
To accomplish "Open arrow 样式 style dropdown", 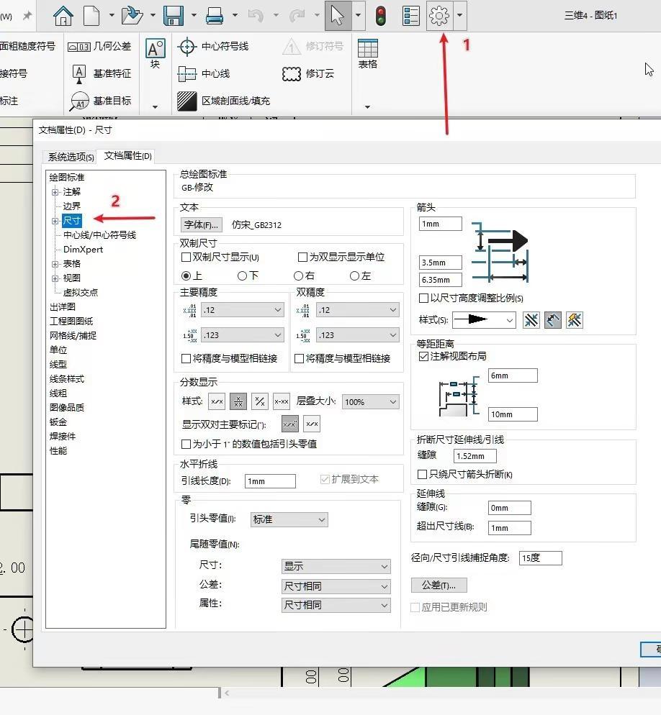I will click(484, 320).
